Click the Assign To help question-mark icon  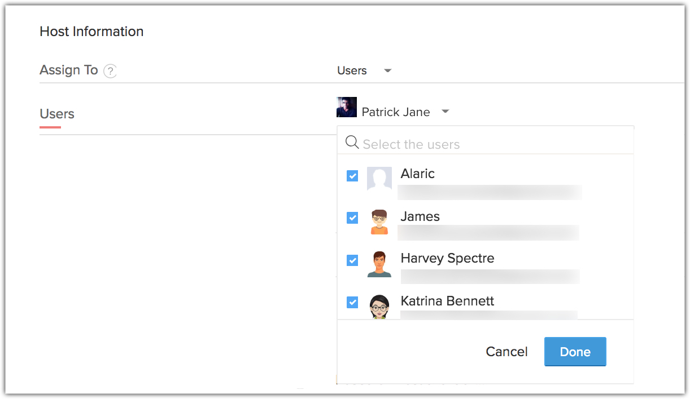tap(110, 72)
